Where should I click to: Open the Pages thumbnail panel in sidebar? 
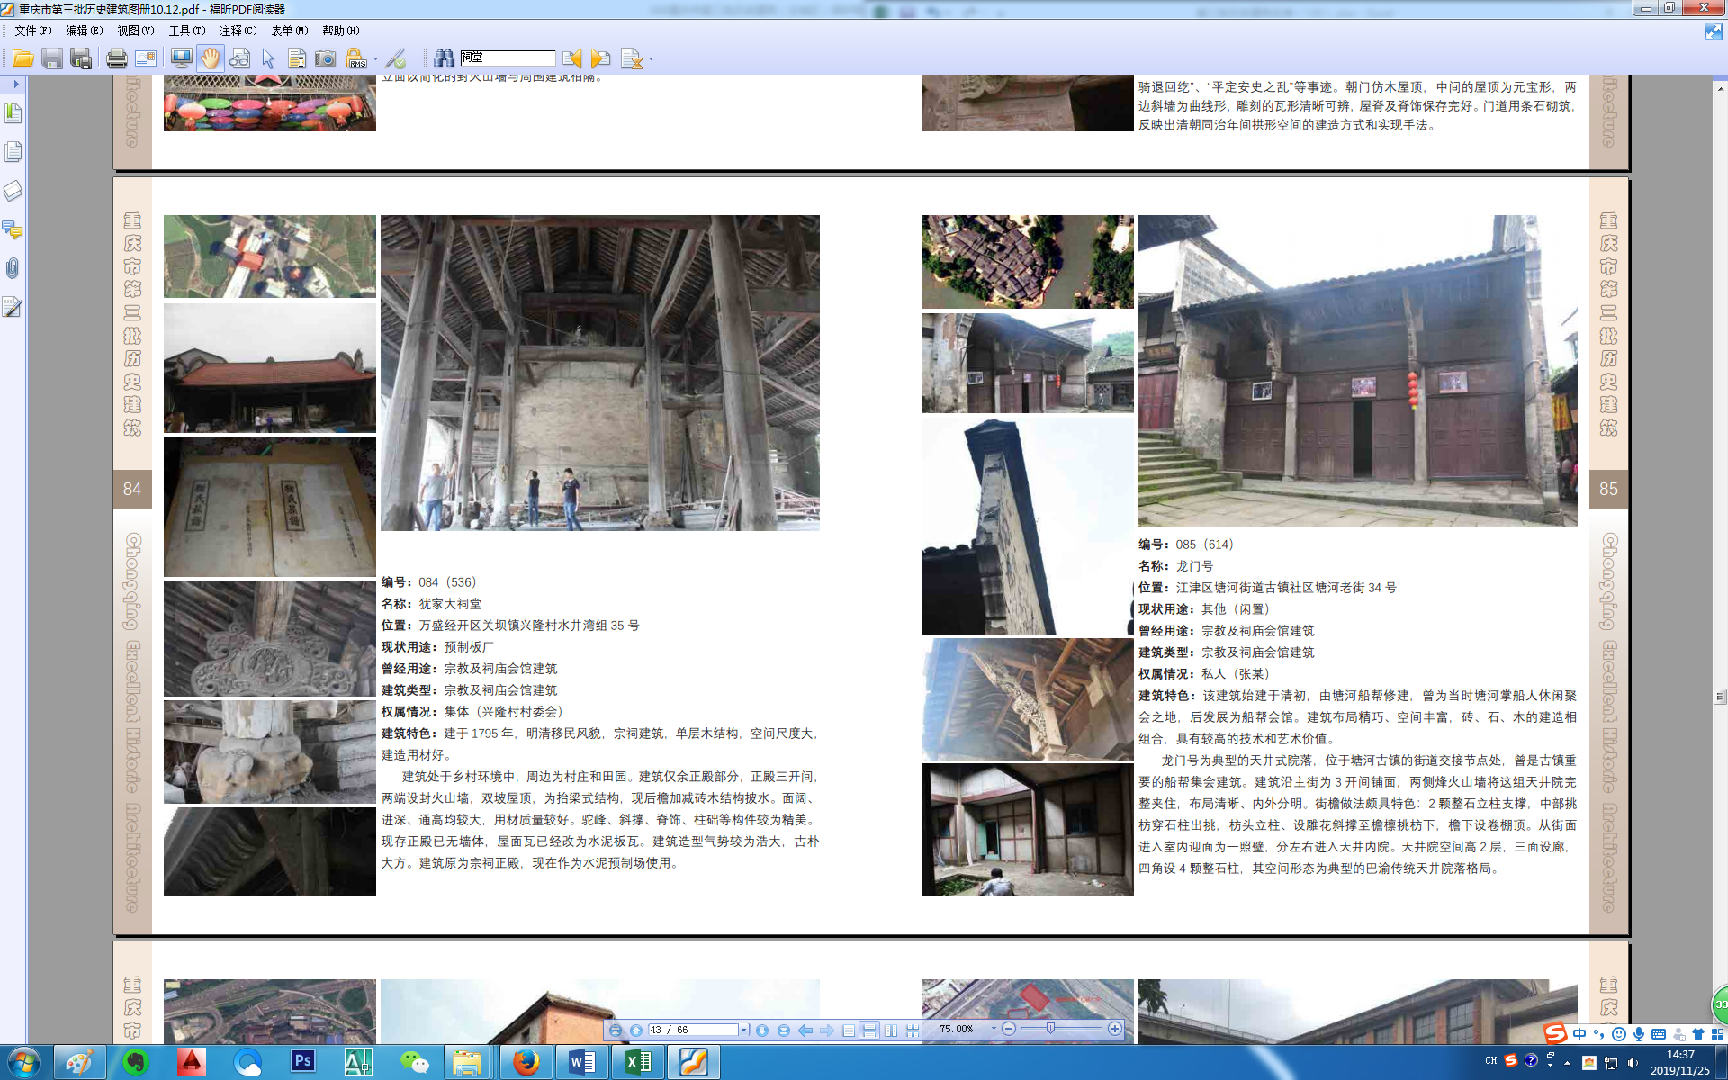click(x=13, y=152)
